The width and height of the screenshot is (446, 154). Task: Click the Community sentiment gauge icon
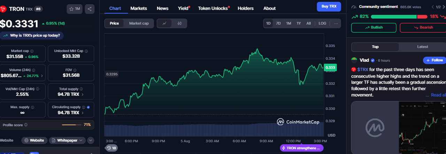354,7
